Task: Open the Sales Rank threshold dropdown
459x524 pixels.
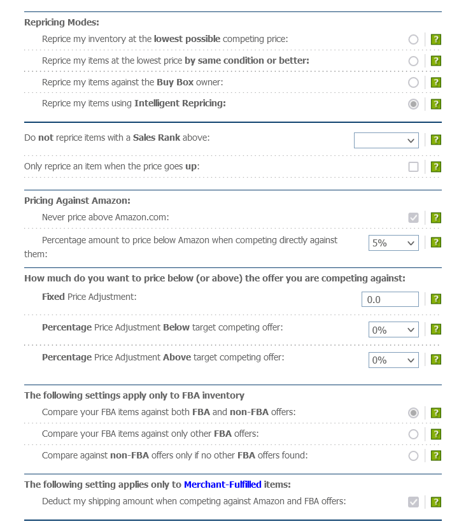Action: [x=386, y=140]
